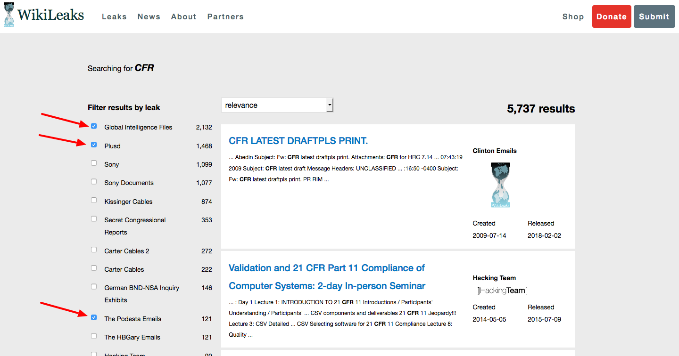The image size is (679, 356).
Task: Click the 874 count for Kissinger Cables
Action: point(207,202)
